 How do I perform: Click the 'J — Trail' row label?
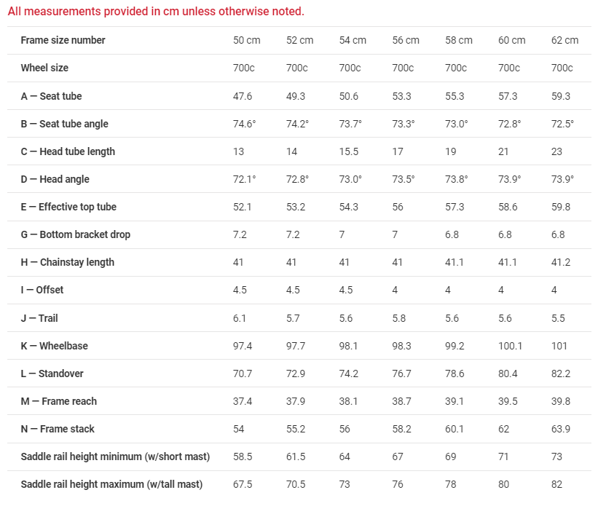39,318
